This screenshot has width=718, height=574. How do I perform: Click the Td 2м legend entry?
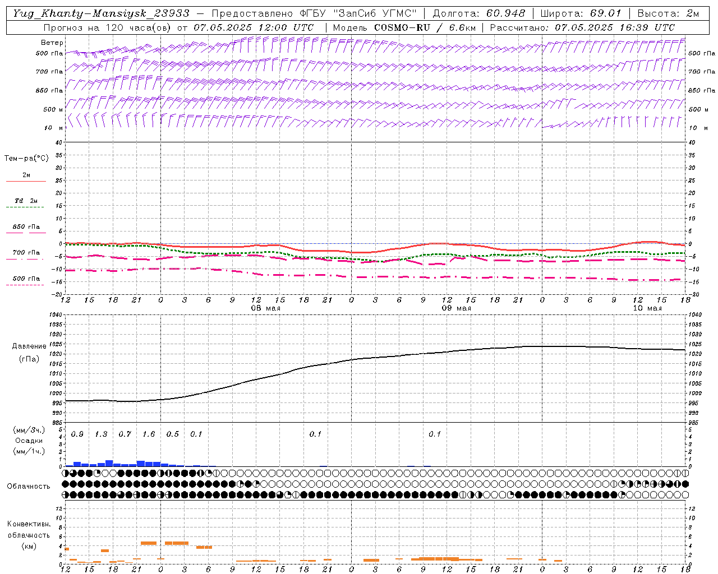26,201
